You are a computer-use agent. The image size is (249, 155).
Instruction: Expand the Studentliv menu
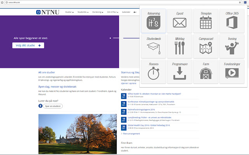(83, 12)
